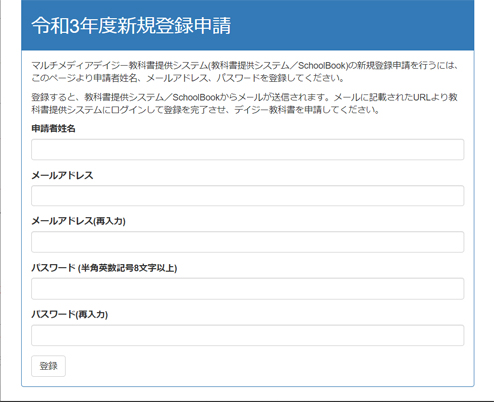Click the paragraph starting with マルチメディアデイジー

click(245, 72)
